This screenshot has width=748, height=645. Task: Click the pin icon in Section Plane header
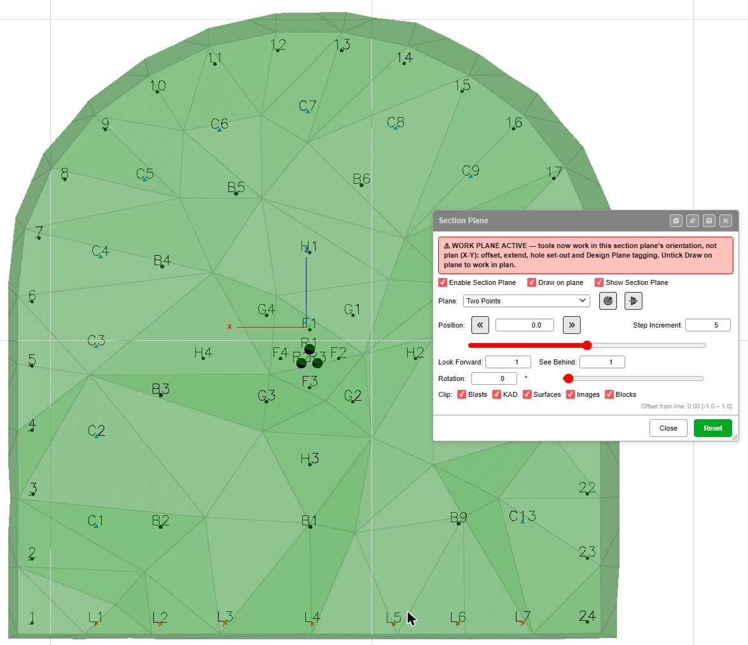pyautogui.click(x=693, y=220)
